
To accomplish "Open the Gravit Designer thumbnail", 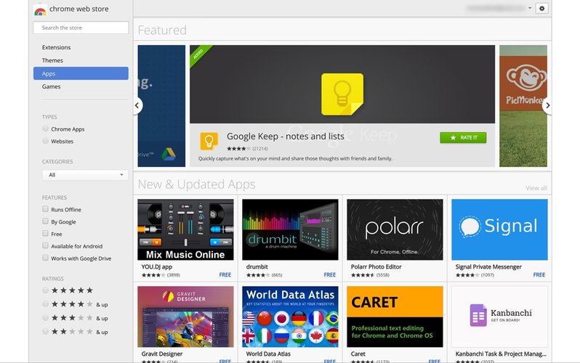I will pyautogui.click(x=185, y=317).
